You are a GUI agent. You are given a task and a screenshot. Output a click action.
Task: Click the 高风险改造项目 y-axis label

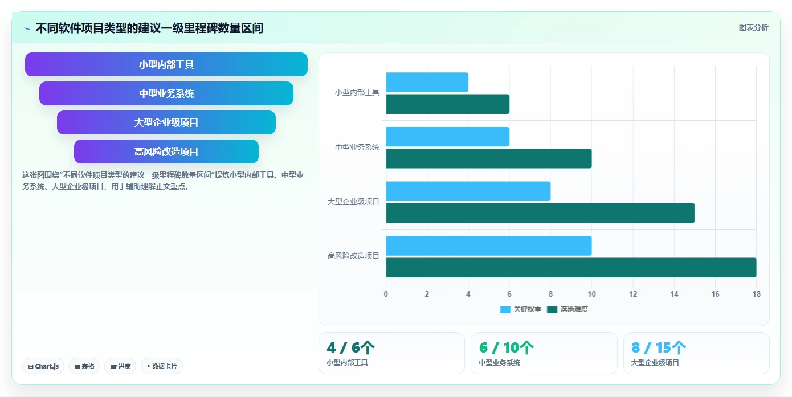coord(353,256)
